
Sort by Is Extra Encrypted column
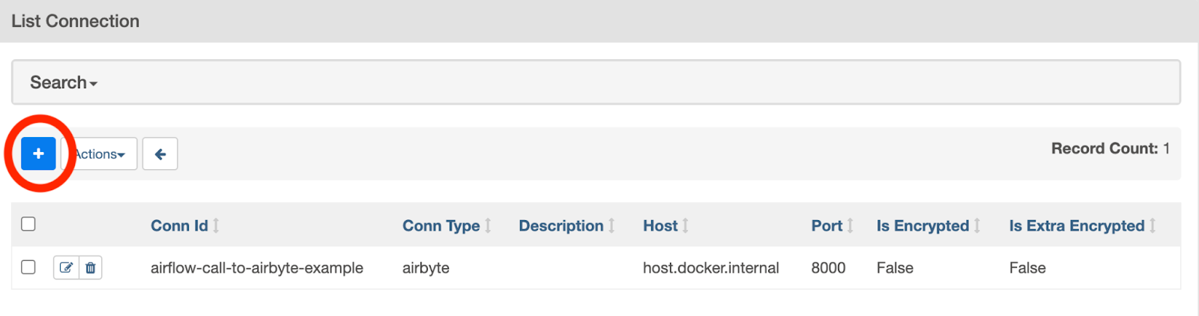[1076, 225]
